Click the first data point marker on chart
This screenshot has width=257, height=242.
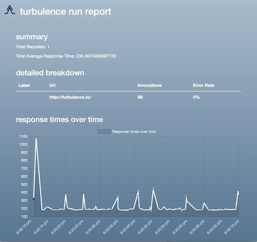[33, 199]
